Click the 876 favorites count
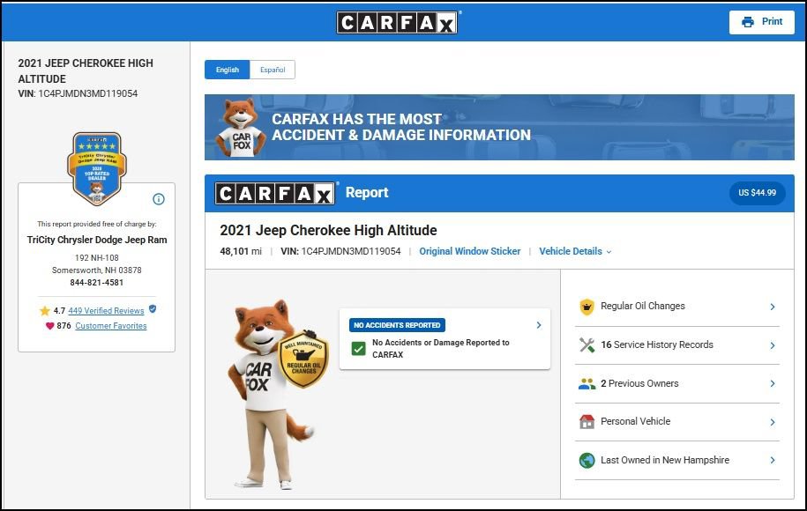Viewport: 807px width, 511px height. click(x=64, y=325)
